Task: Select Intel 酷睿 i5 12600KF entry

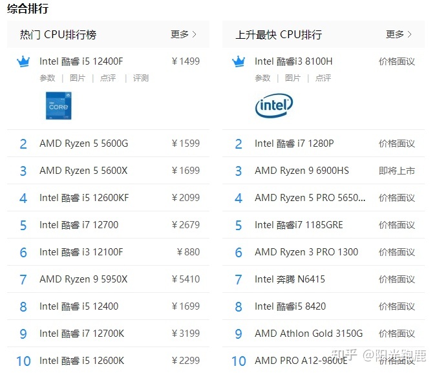Action: coord(84,198)
